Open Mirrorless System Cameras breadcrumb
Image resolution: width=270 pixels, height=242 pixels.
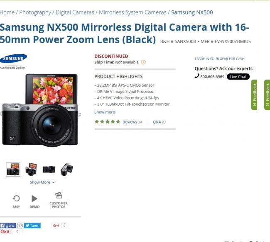[x=133, y=12]
